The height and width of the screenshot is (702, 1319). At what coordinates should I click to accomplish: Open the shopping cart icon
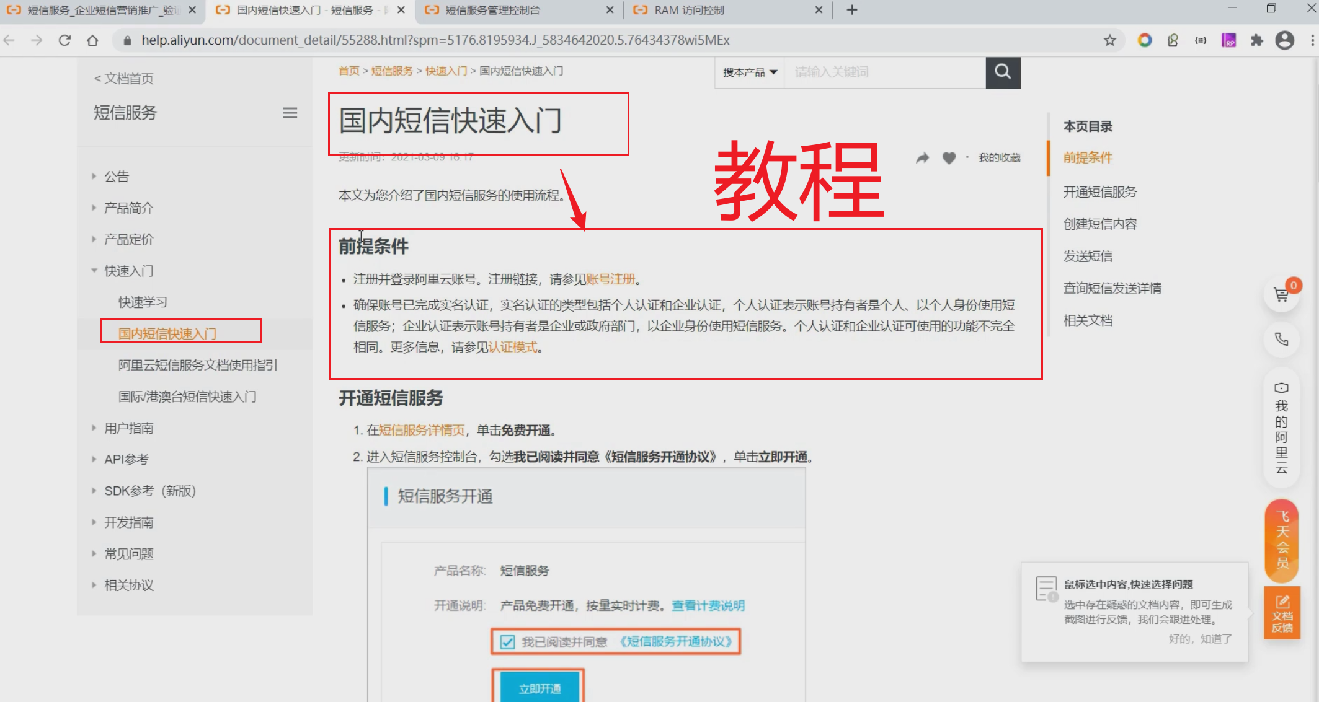coord(1281,294)
